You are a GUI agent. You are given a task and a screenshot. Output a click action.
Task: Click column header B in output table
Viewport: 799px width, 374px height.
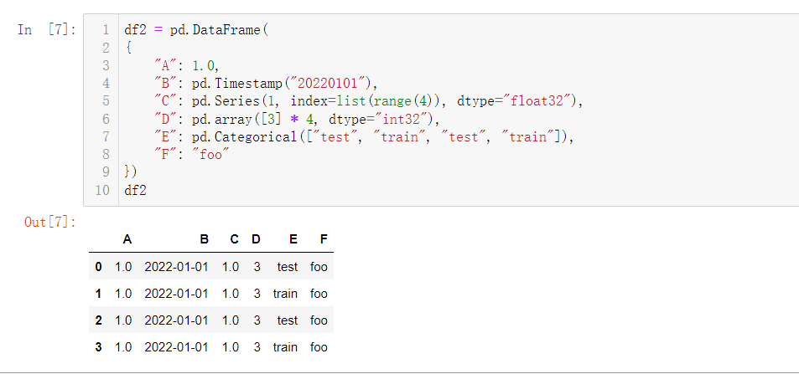(205, 239)
